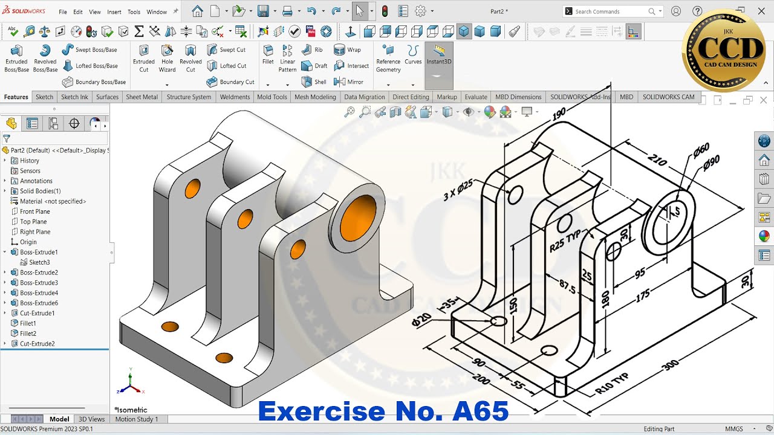This screenshot has width=774, height=435.
Task: Select the Wrap tool
Action: coord(348,50)
